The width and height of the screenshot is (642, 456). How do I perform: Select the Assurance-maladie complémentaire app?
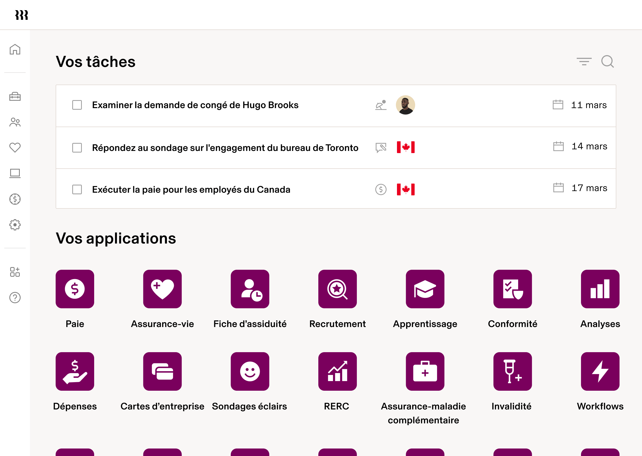pyautogui.click(x=425, y=371)
